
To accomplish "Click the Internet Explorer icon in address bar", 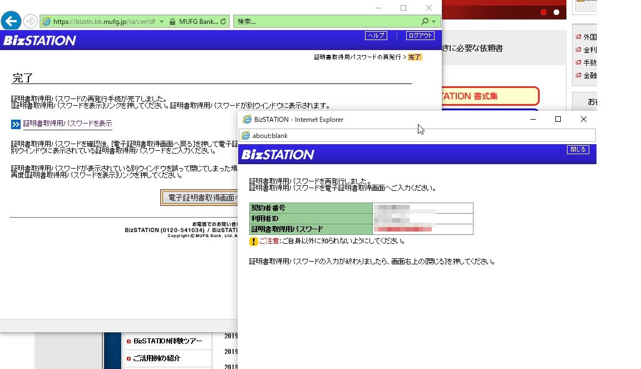I will 47,21.
